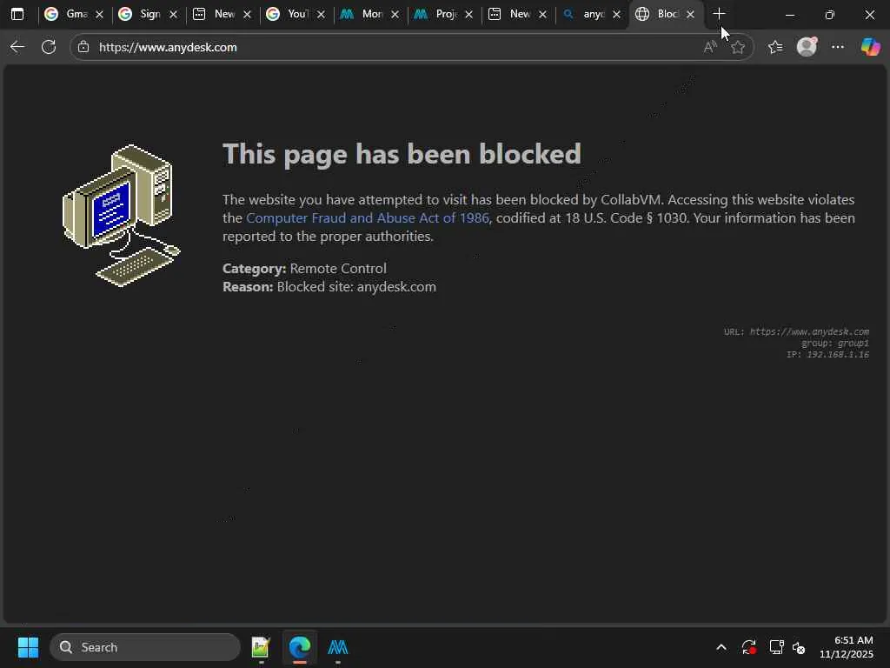Restore down the browser window
Screen dimensions: 890x668
point(829,15)
